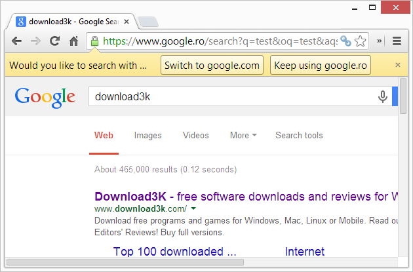413x272 pixels.
Task: Switch to the Videos tab
Action: click(195, 136)
